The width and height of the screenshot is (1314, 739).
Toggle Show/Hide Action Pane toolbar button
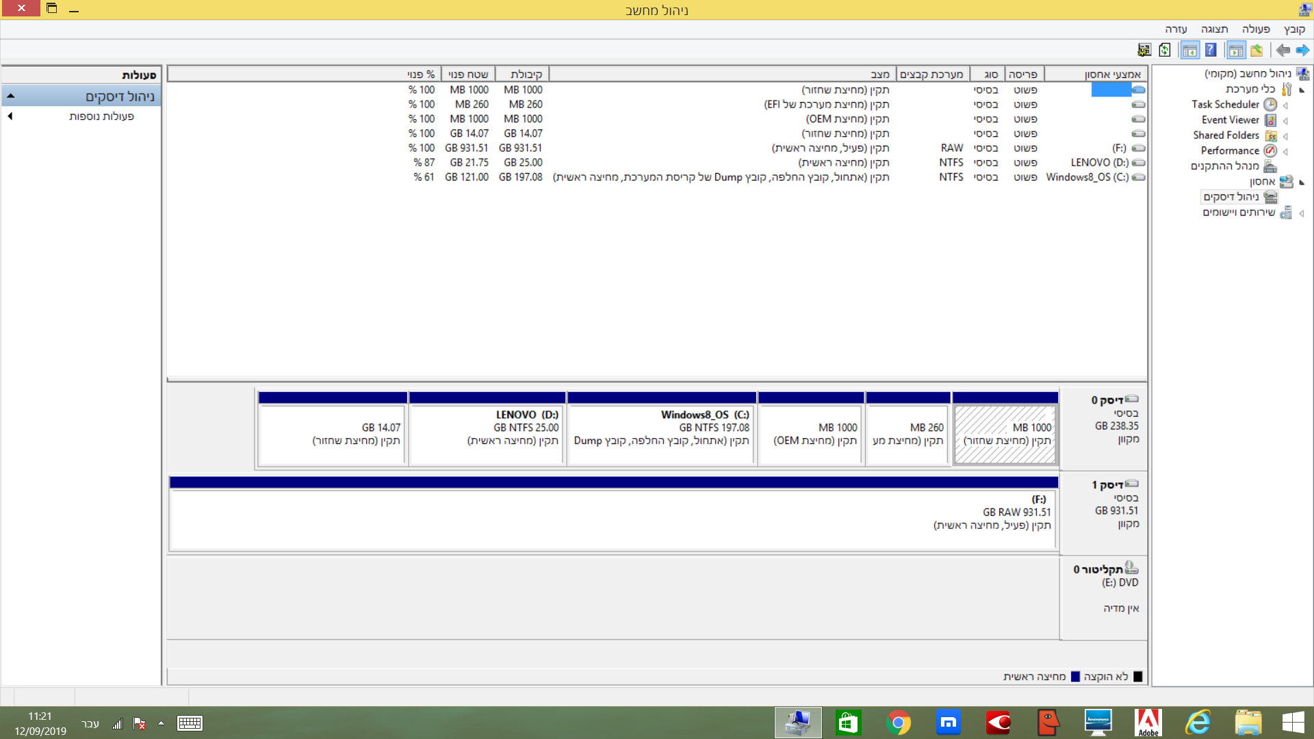point(1190,50)
